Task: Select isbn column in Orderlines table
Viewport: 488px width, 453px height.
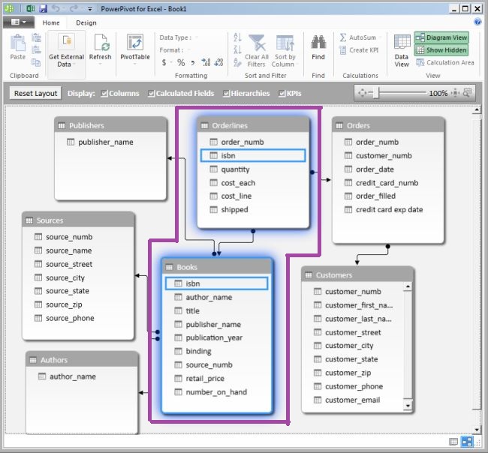Action: [x=253, y=155]
